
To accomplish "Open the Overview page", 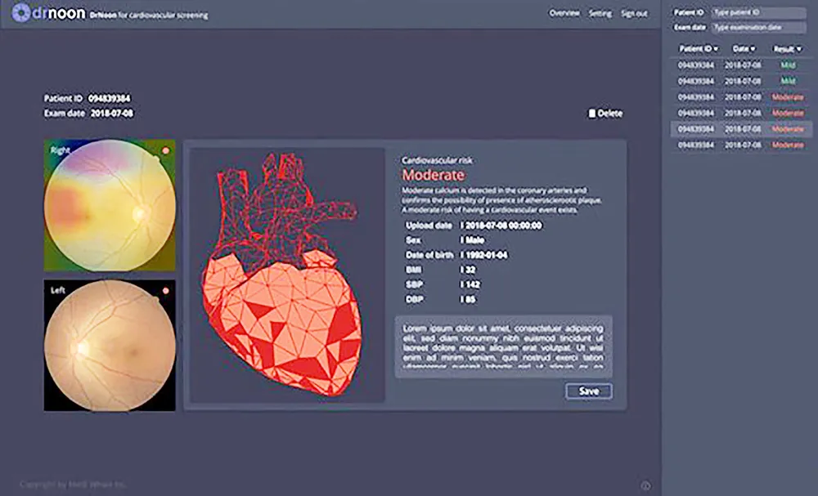I will pos(564,14).
